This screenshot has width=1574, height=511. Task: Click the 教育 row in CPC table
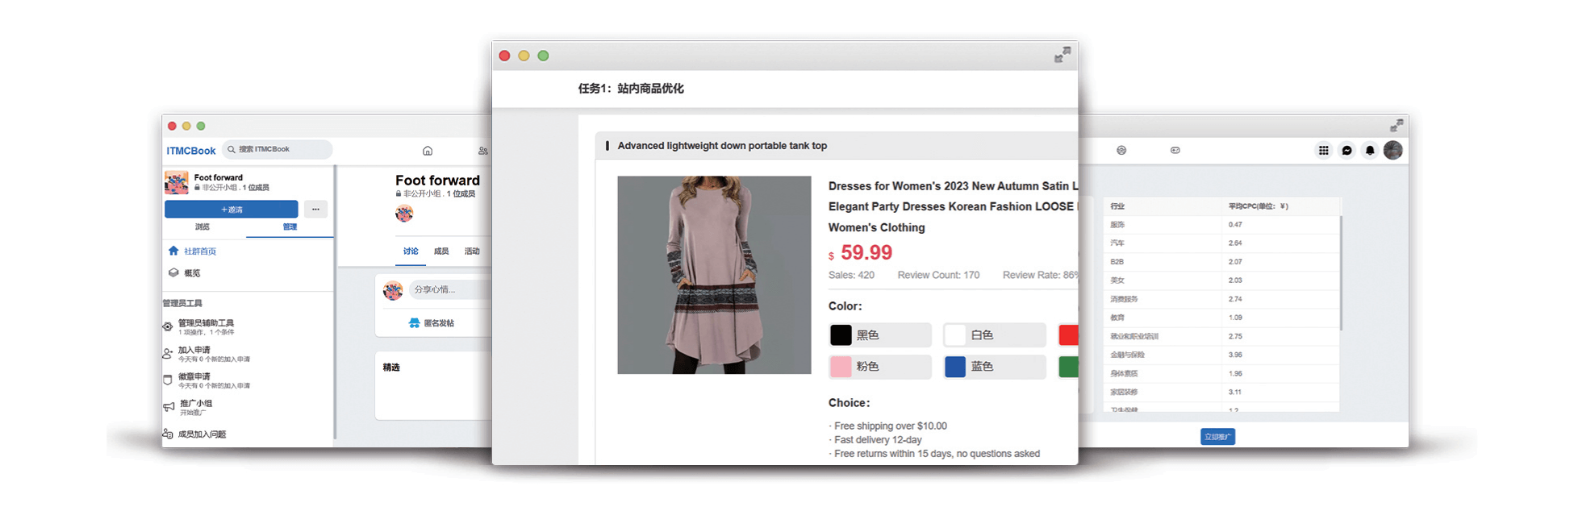(1221, 318)
